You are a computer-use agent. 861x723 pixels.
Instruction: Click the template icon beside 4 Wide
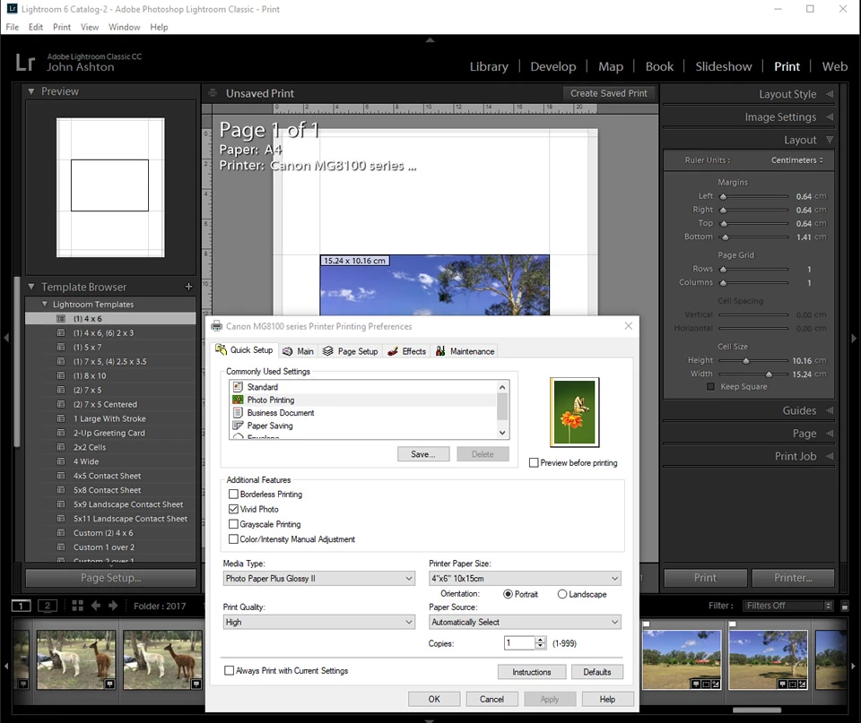(61, 461)
